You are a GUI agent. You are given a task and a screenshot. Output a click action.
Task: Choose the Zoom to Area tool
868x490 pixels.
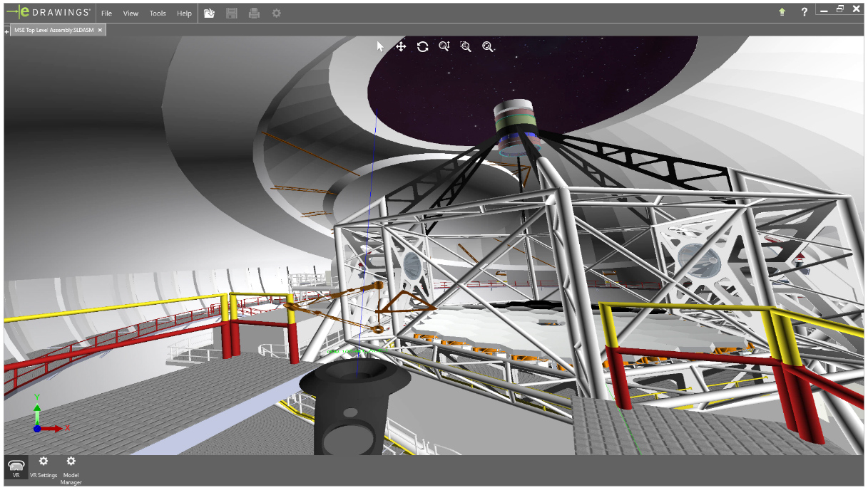466,46
